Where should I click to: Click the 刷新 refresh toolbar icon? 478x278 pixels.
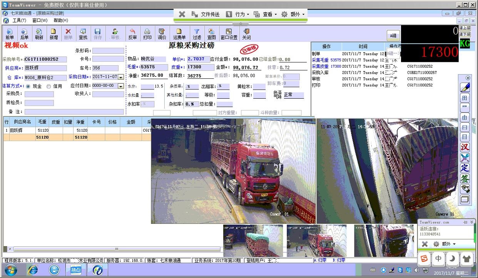point(39,34)
